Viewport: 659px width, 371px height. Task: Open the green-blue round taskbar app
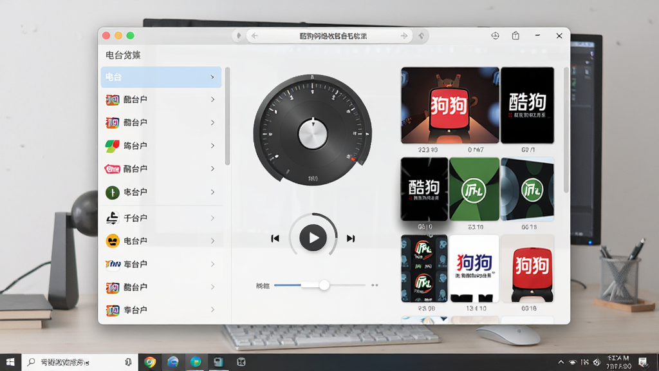click(x=196, y=362)
